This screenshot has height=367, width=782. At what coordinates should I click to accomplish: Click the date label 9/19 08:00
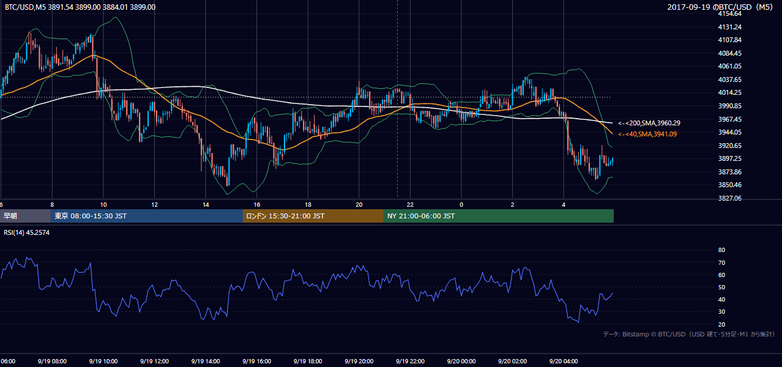coord(51,361)
